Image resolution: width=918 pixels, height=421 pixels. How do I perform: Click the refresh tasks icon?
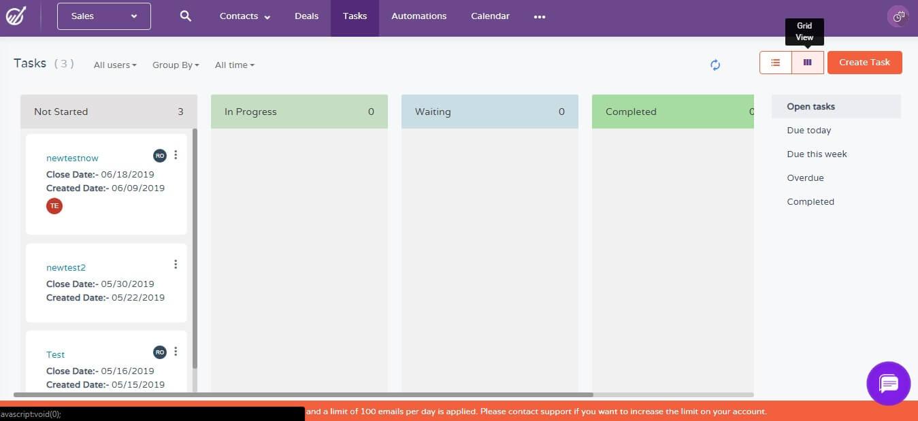click(715, 65)
